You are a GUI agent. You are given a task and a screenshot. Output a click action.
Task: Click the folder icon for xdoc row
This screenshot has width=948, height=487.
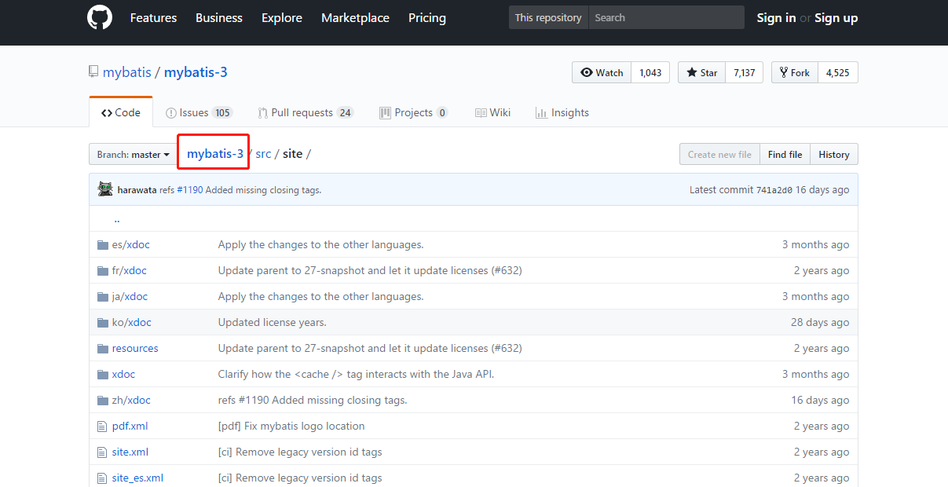coord(102,375)
